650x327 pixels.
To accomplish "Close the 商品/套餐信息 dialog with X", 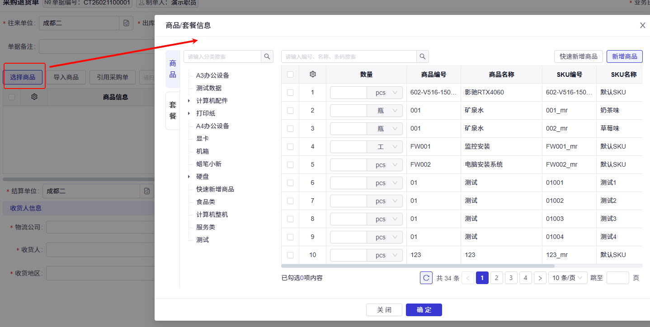I will 642,25.
